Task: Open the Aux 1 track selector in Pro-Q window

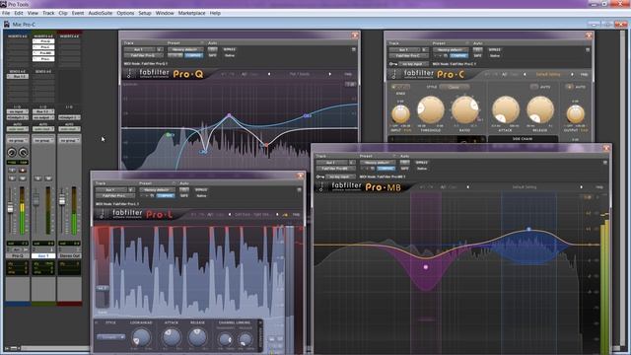Action: click(140, 49)
